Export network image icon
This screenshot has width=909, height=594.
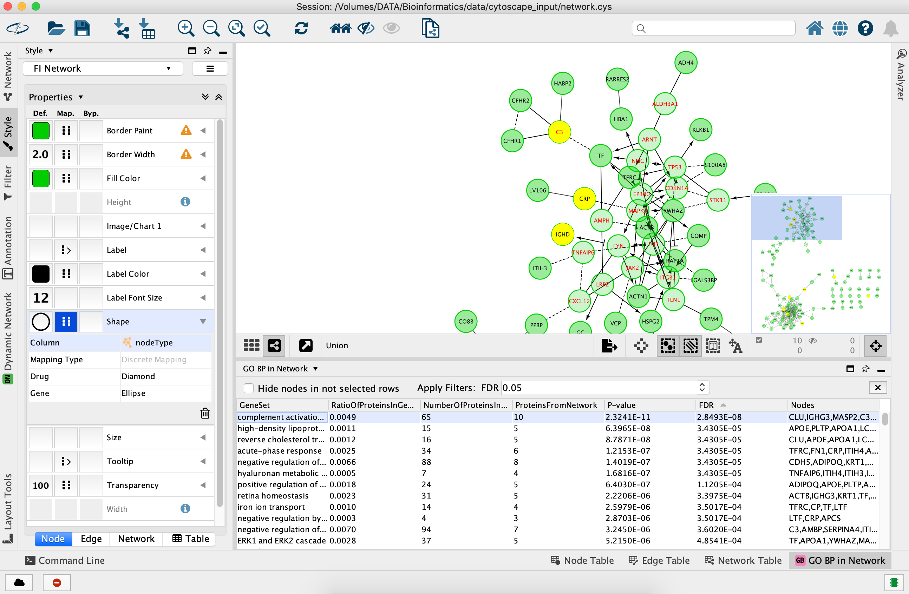pyautogui.click(x=609, y=346)
